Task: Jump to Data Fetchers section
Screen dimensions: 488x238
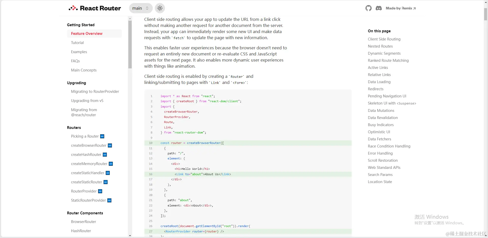Action: 379,139
